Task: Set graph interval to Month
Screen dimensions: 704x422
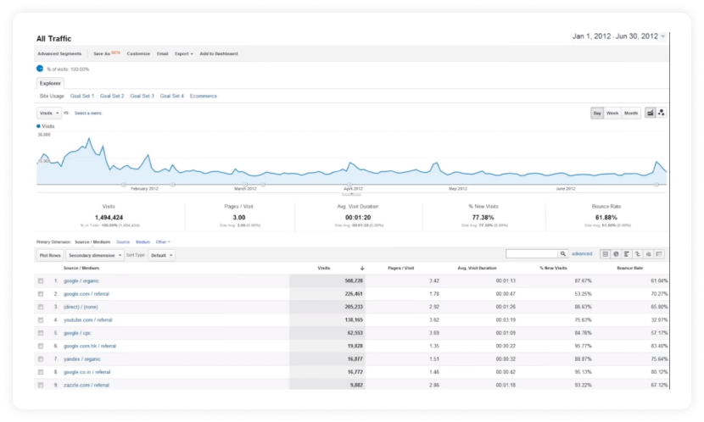Action: coord(631,113)
